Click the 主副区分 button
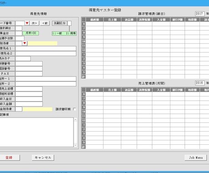 click(60, 23)
